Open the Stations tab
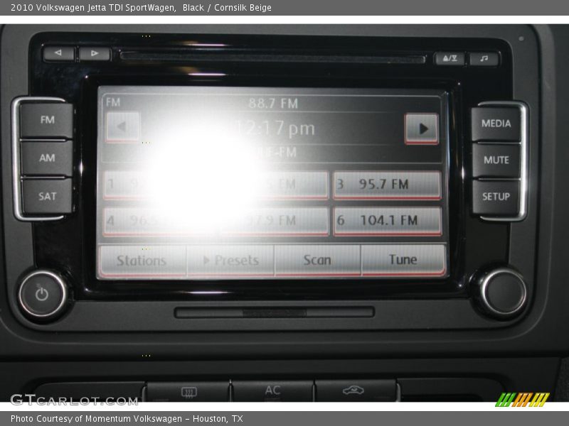This screenshot has width=569, height=426. tap(142, 261)
